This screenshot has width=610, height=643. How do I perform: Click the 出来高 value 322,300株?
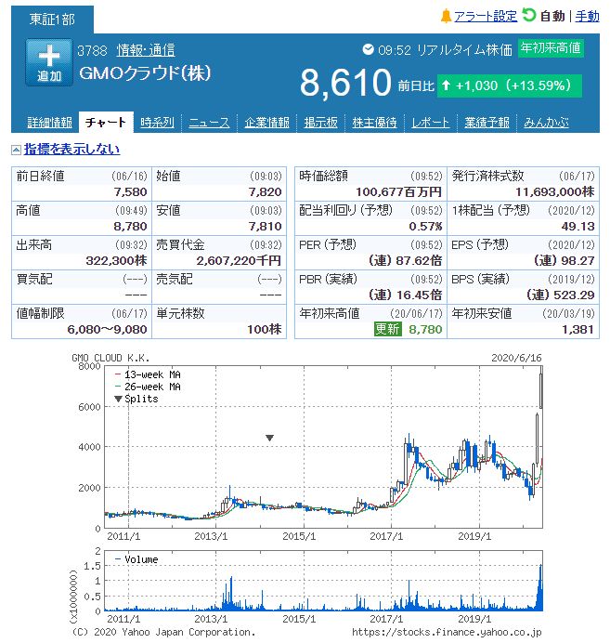pyautogui.click(x=116, y=261)
